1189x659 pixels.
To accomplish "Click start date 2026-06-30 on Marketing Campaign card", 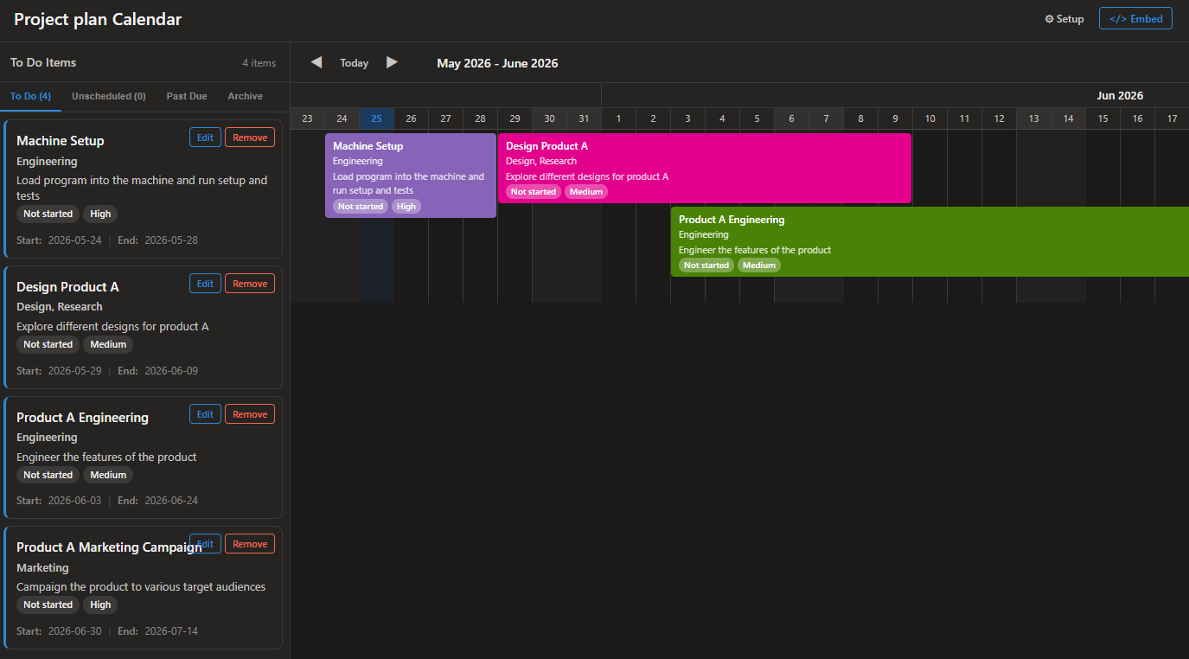I will pyautogui.click(x=74, y=631).
